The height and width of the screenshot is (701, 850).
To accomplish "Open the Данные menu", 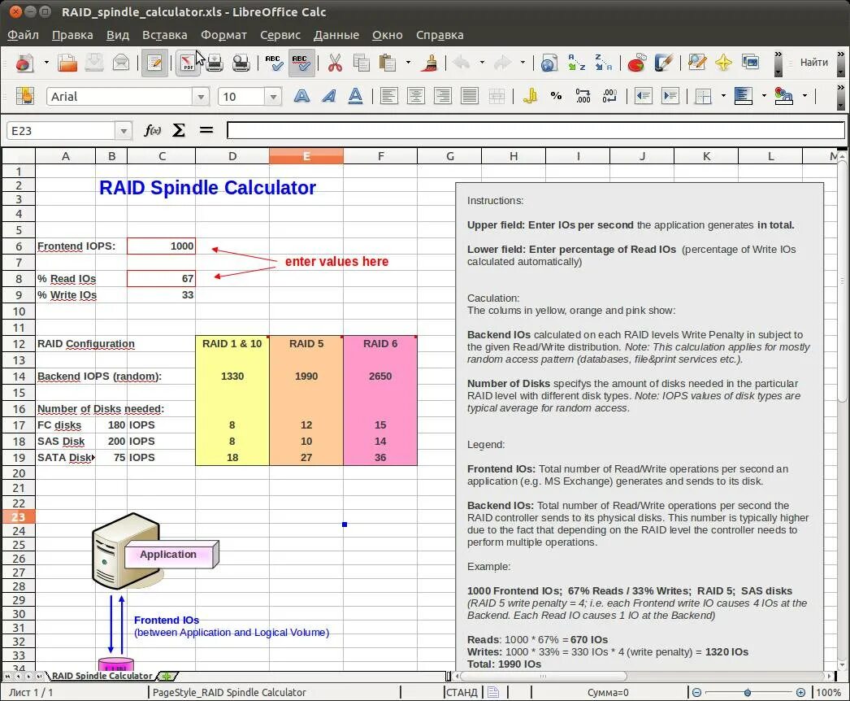I will (x=336, y=35).
